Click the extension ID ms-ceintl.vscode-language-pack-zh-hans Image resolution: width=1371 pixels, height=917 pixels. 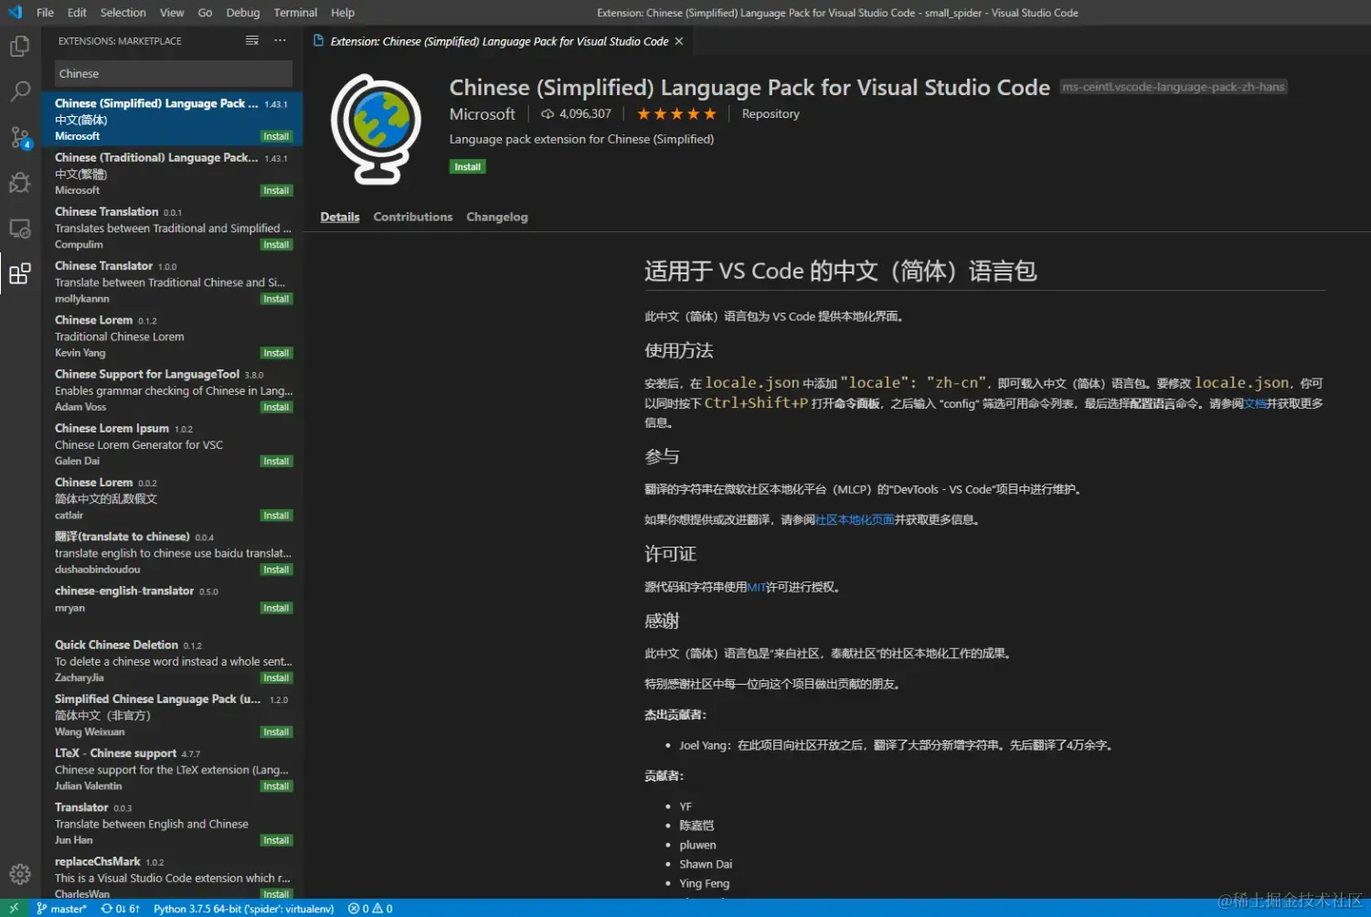point(1174,87)
